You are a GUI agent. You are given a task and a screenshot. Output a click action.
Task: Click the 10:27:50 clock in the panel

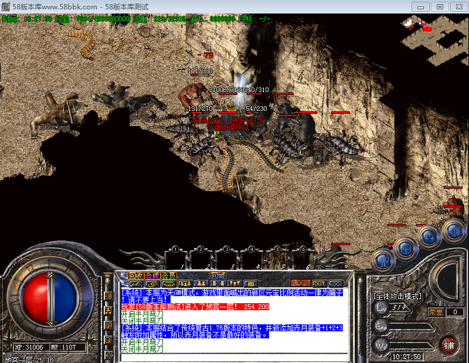406,357
